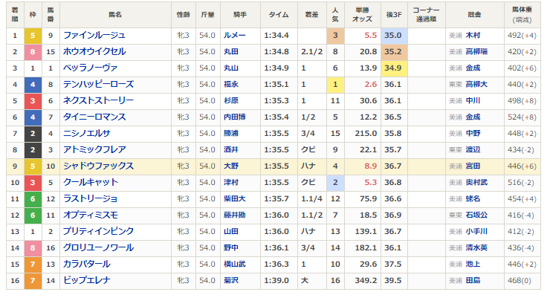Open horse page for クールキャット
The height and width of the screenshot is (292, 550).
91,182
